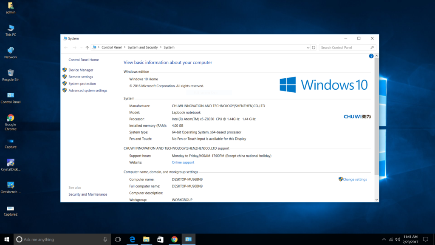This screenshot has width=435, height=245.
Task: Open Device Manager
Action: (x=81, y=70)
